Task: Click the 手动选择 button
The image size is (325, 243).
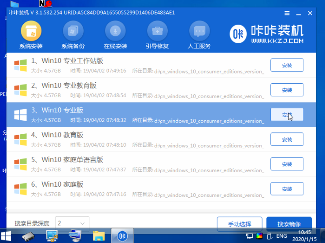Action: (240, 224)
